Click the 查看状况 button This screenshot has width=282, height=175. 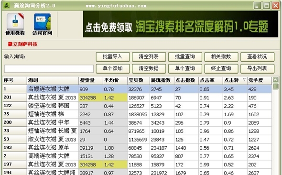(x=257, y=57)
